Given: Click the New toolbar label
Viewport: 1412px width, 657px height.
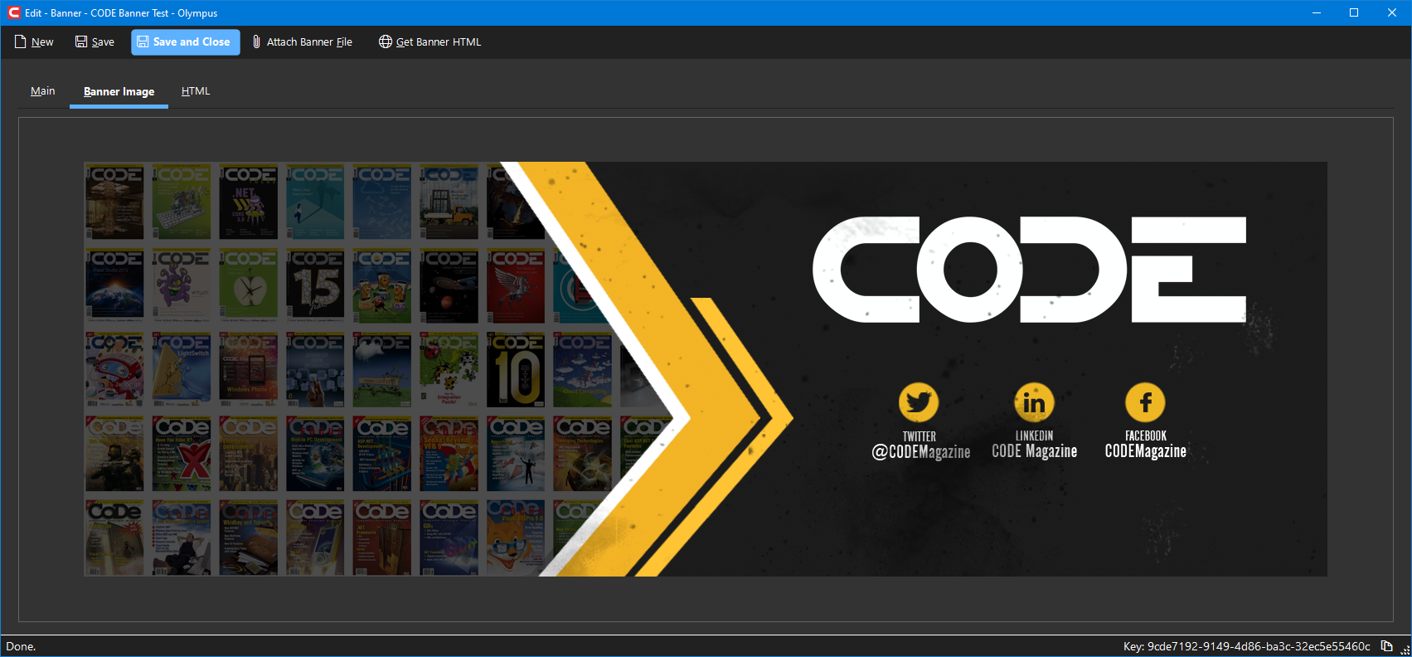Looking at the screenshot, I should 42,42.
